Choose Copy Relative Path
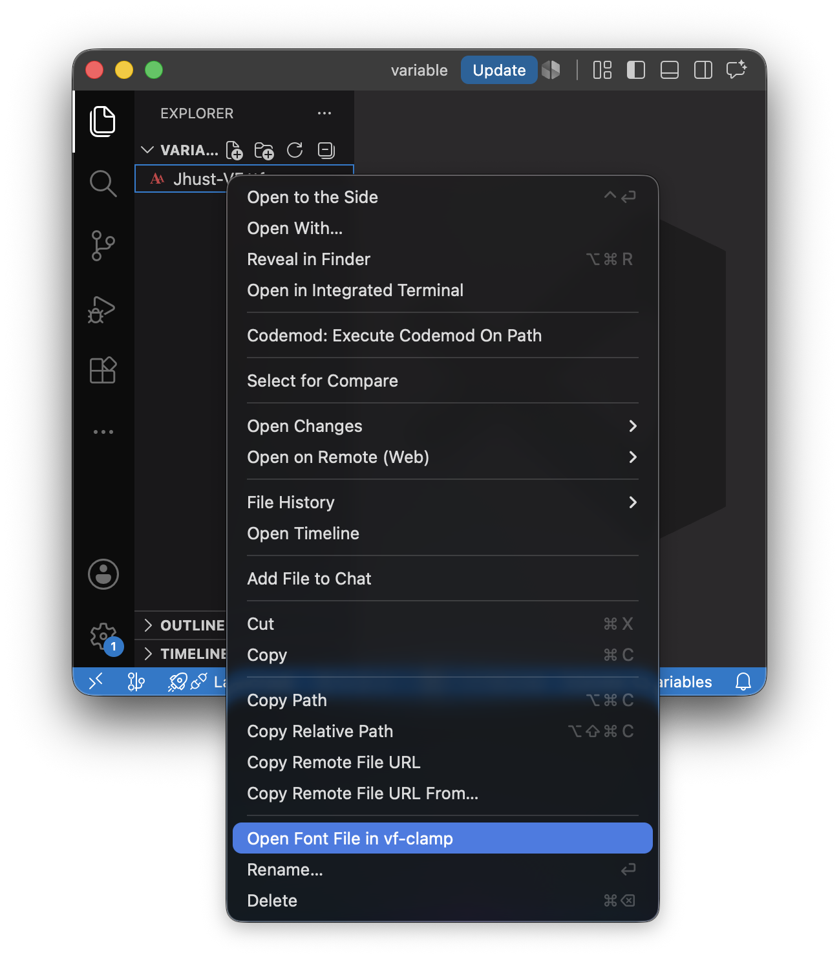The image size is (839, 957). tap(443, 731)
